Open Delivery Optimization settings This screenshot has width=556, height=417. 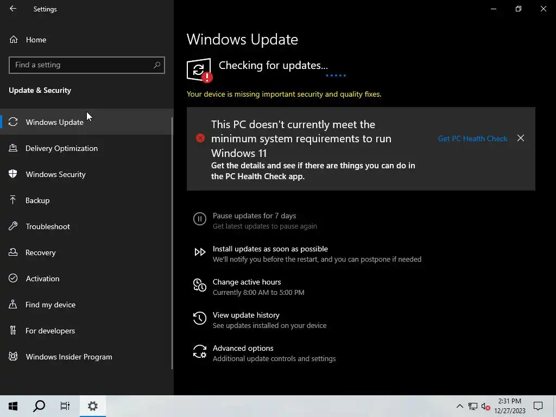tap(87, 148)
